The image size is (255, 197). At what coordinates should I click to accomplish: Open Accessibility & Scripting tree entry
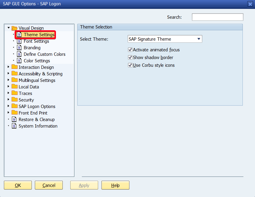click(40, 74)
